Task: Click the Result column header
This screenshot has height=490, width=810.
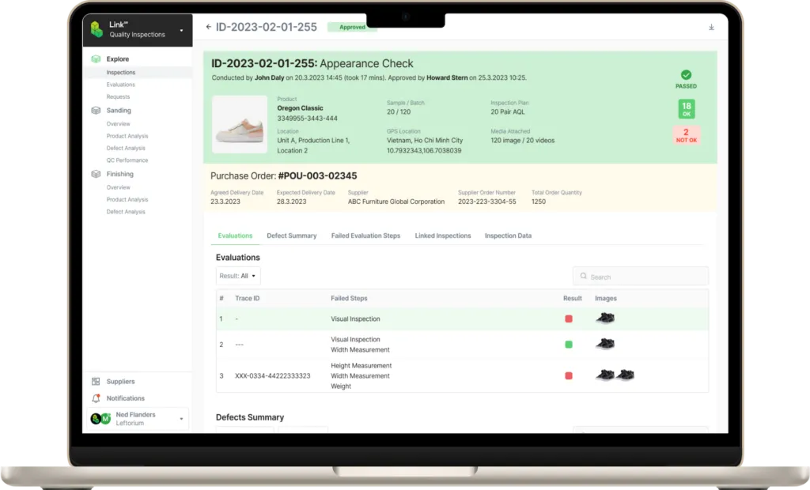Action: [573, 299]
